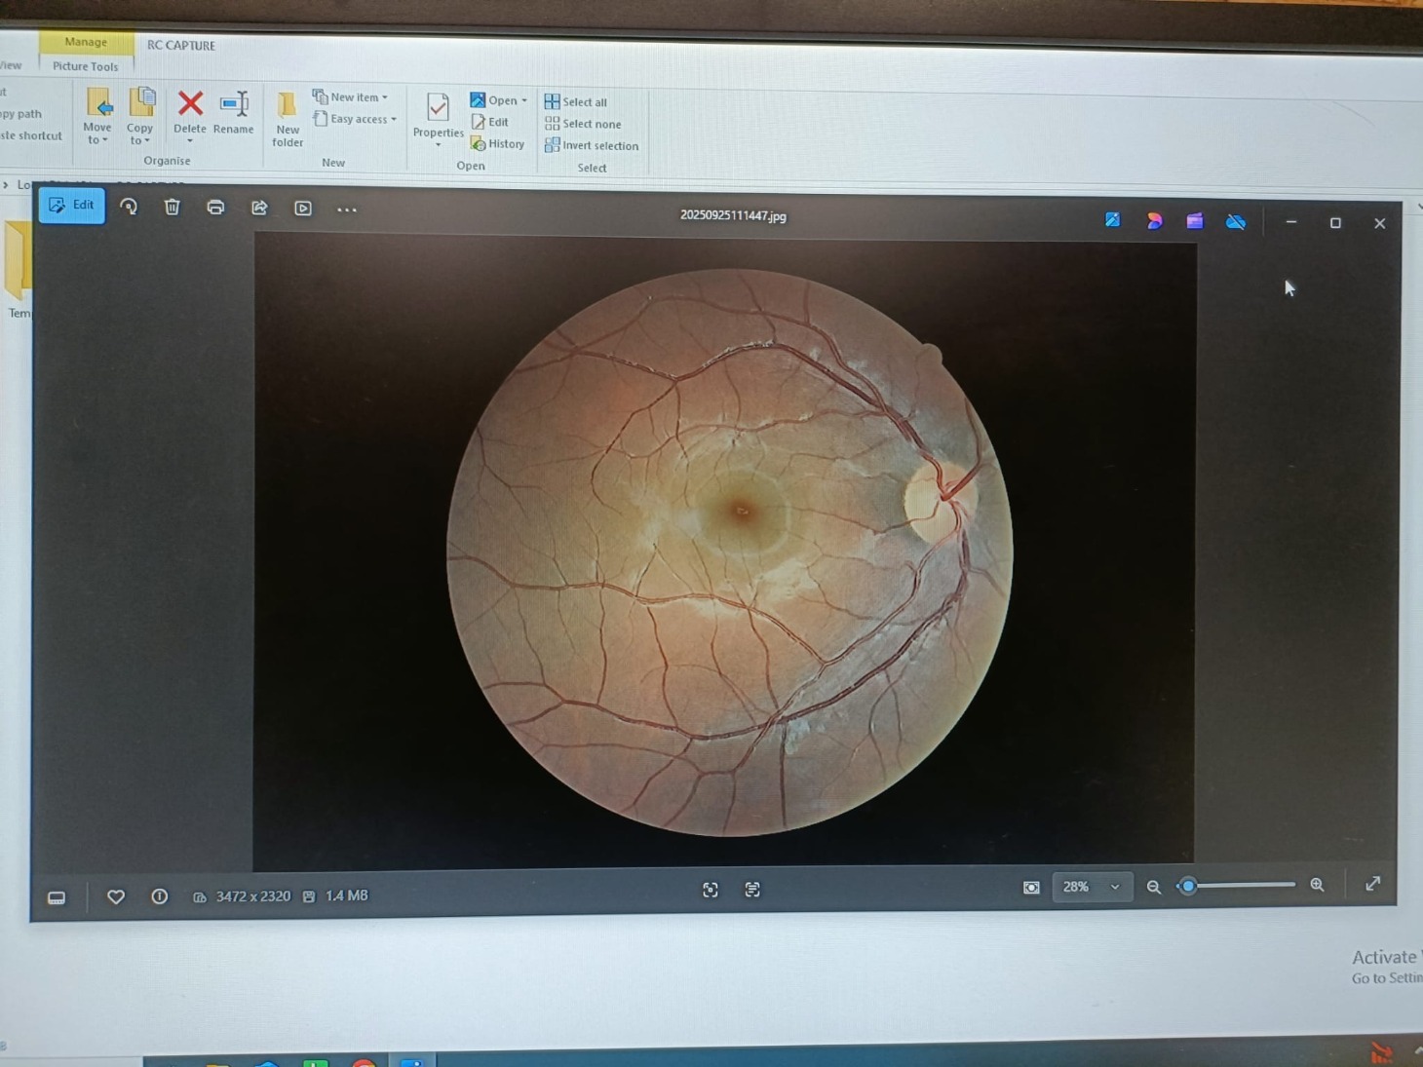Open the three-dots See more menu
Image resolution: width=1423 pixels, height=1067 pixels.
point(346,210)
